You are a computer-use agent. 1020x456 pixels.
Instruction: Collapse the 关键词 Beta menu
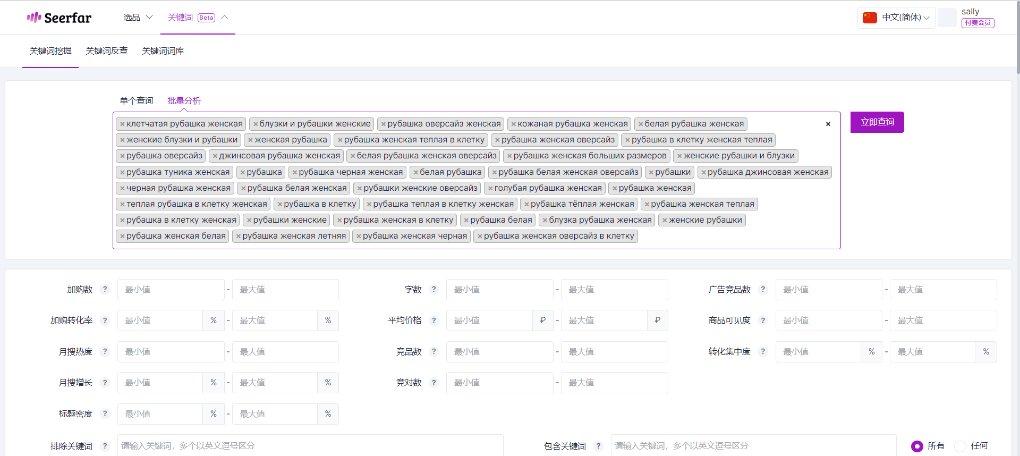tap(198, 18)
